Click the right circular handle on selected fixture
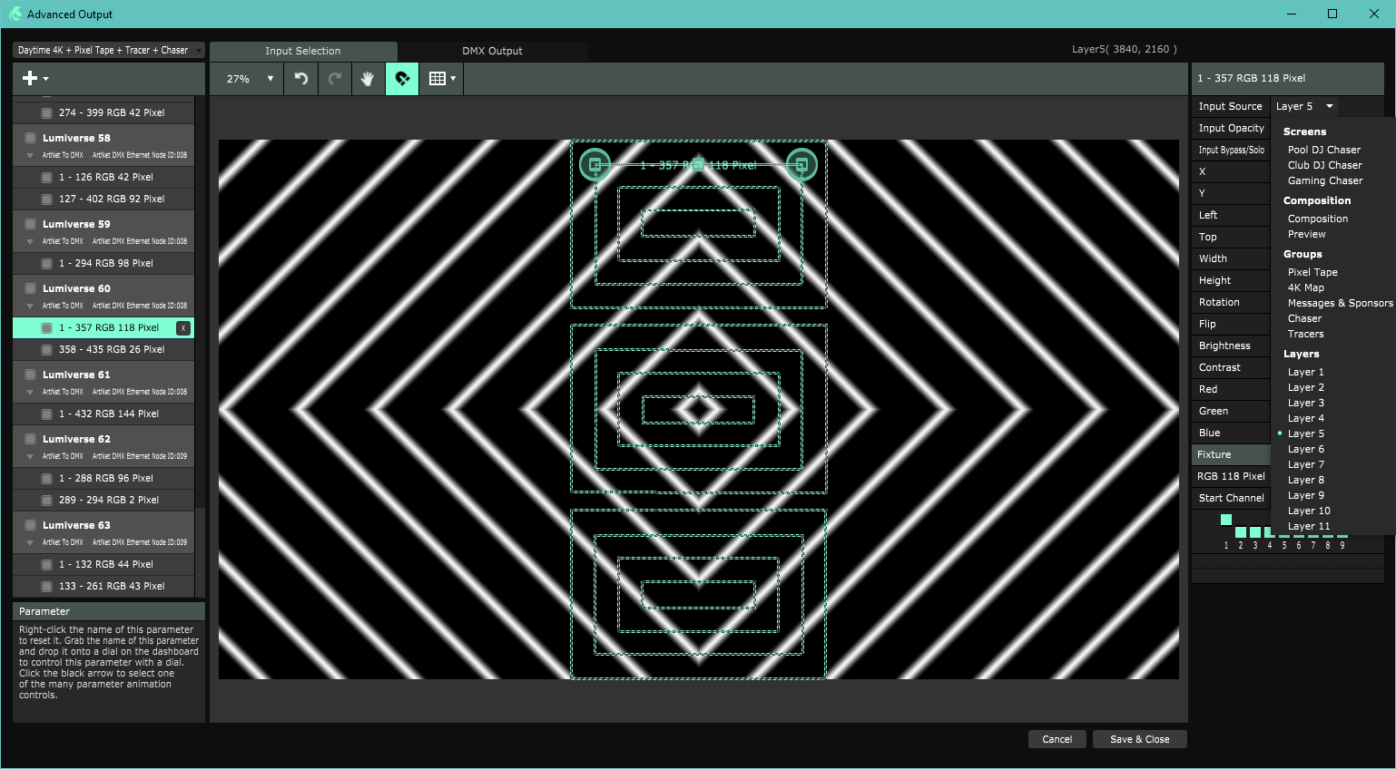This screenshot has width=1396, height=769. (801, 165)
